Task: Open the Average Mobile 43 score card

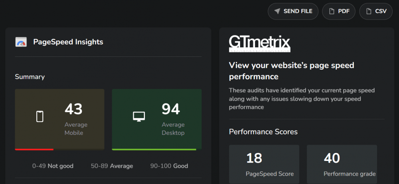Action: pos(59,120)
